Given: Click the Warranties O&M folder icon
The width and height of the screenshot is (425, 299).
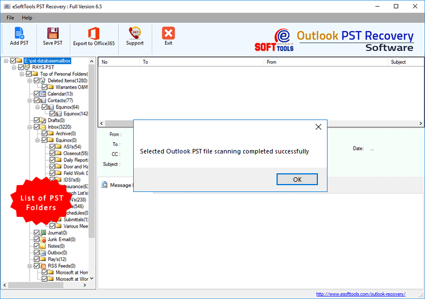Looking at the screenshot, I should coord(50,87).
